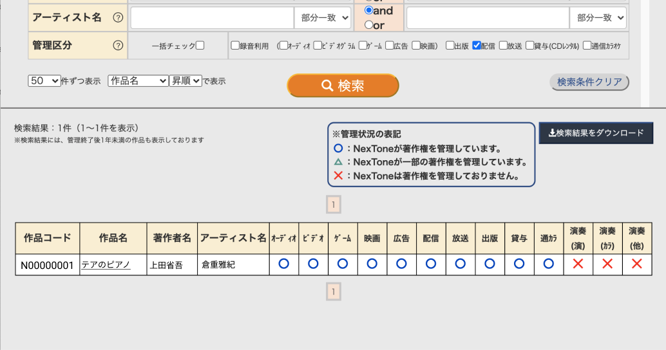Select the "or" radio button
This screenshot has width=666, height=350.
click(369, 25)
